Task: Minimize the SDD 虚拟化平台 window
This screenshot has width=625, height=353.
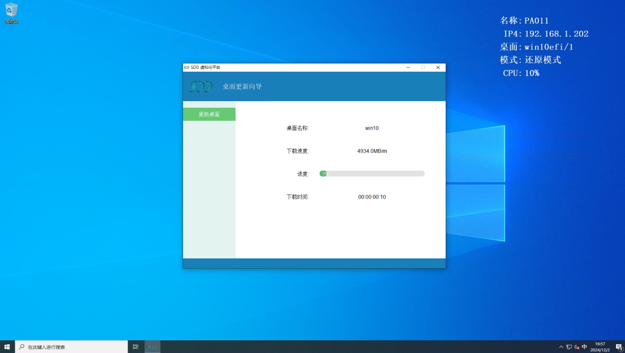Action: click(x=408, y=68)
